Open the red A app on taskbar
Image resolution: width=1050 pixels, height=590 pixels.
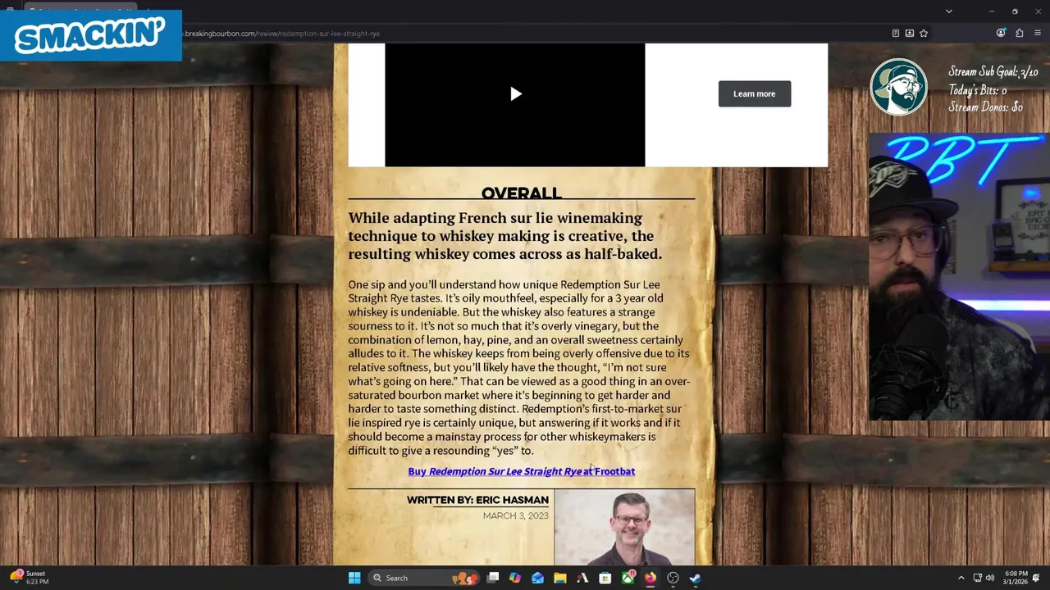pyautogui.click(x=582, y=578)
